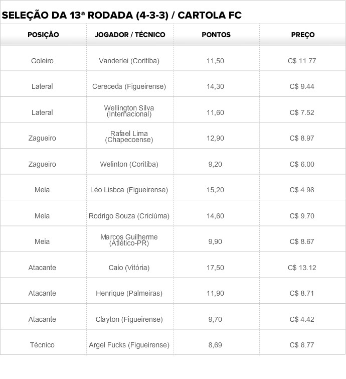Pick Marcos Guilherme (Atlético-PR) entry

click(x=129, y=240)
